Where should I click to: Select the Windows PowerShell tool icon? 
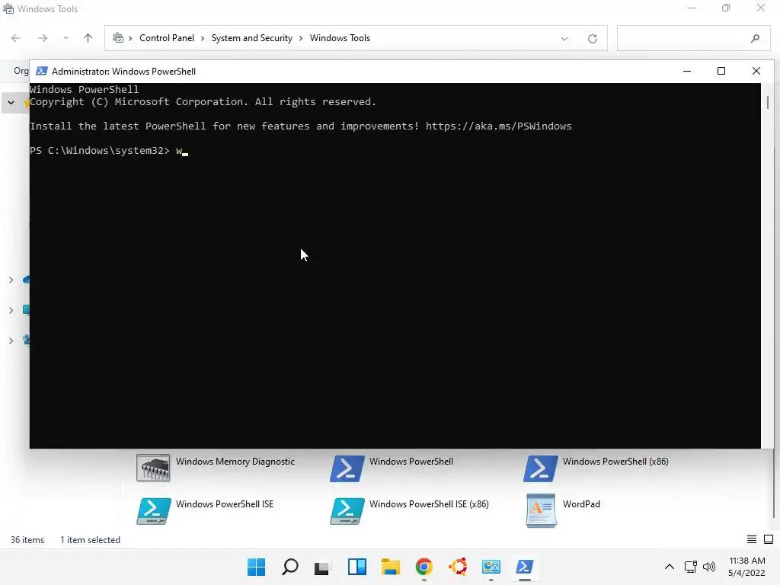(x=347, y=468)
